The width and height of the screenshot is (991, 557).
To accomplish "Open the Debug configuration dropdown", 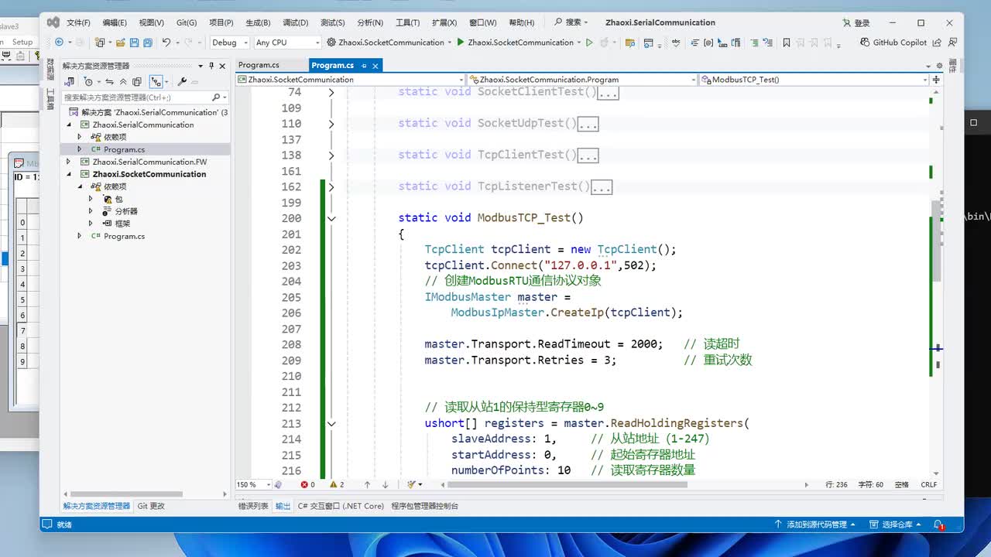I will click(x=229, y=43).
